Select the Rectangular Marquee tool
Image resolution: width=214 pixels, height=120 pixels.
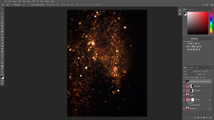pyautogui.click(x=2, y=14)
